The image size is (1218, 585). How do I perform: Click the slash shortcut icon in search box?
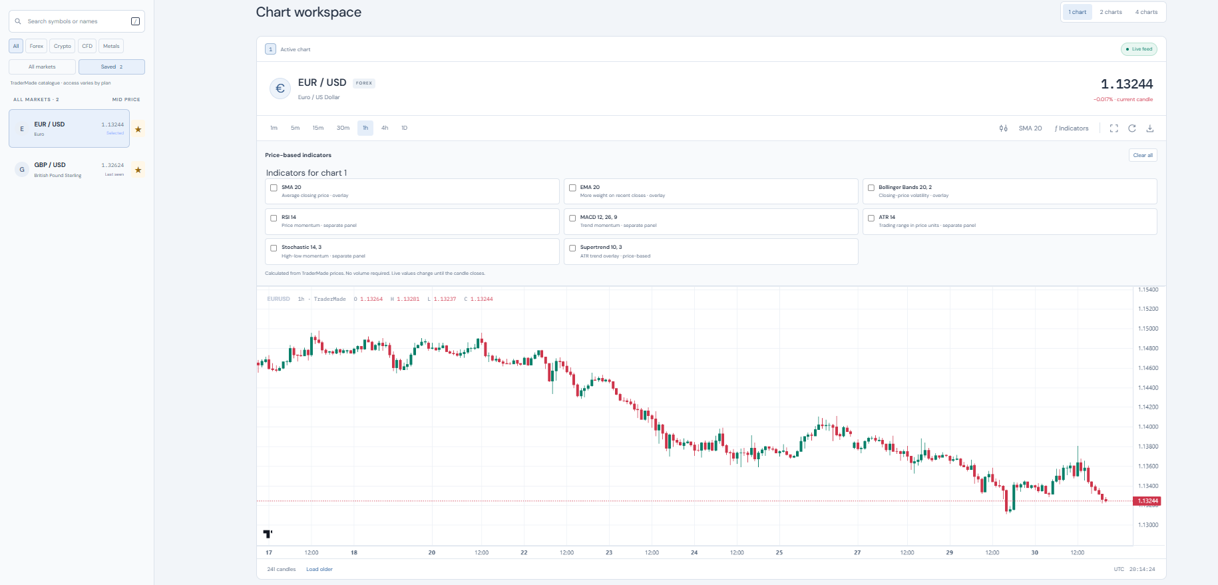[x=135, y=21]
